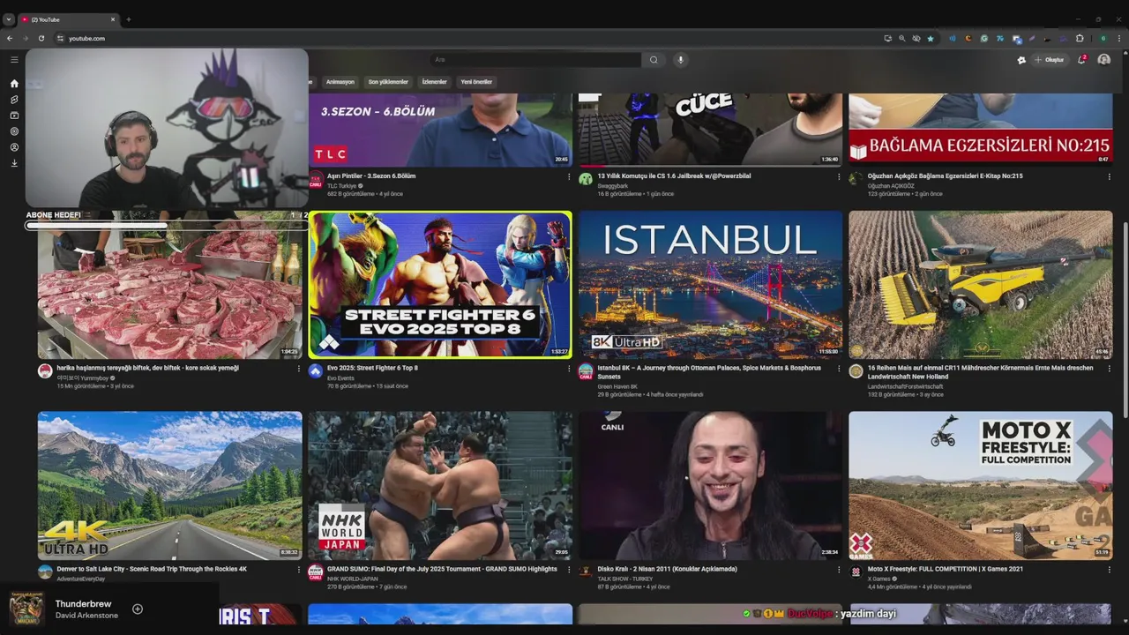Open the orange C extension icon

coord(968,38)
